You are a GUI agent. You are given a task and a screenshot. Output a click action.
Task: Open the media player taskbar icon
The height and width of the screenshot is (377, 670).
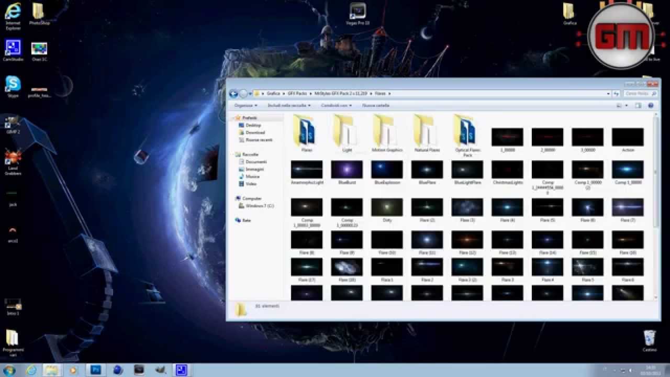(x=73, y=370)
